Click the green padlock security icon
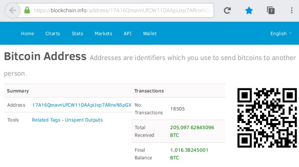 pos(27,10)
